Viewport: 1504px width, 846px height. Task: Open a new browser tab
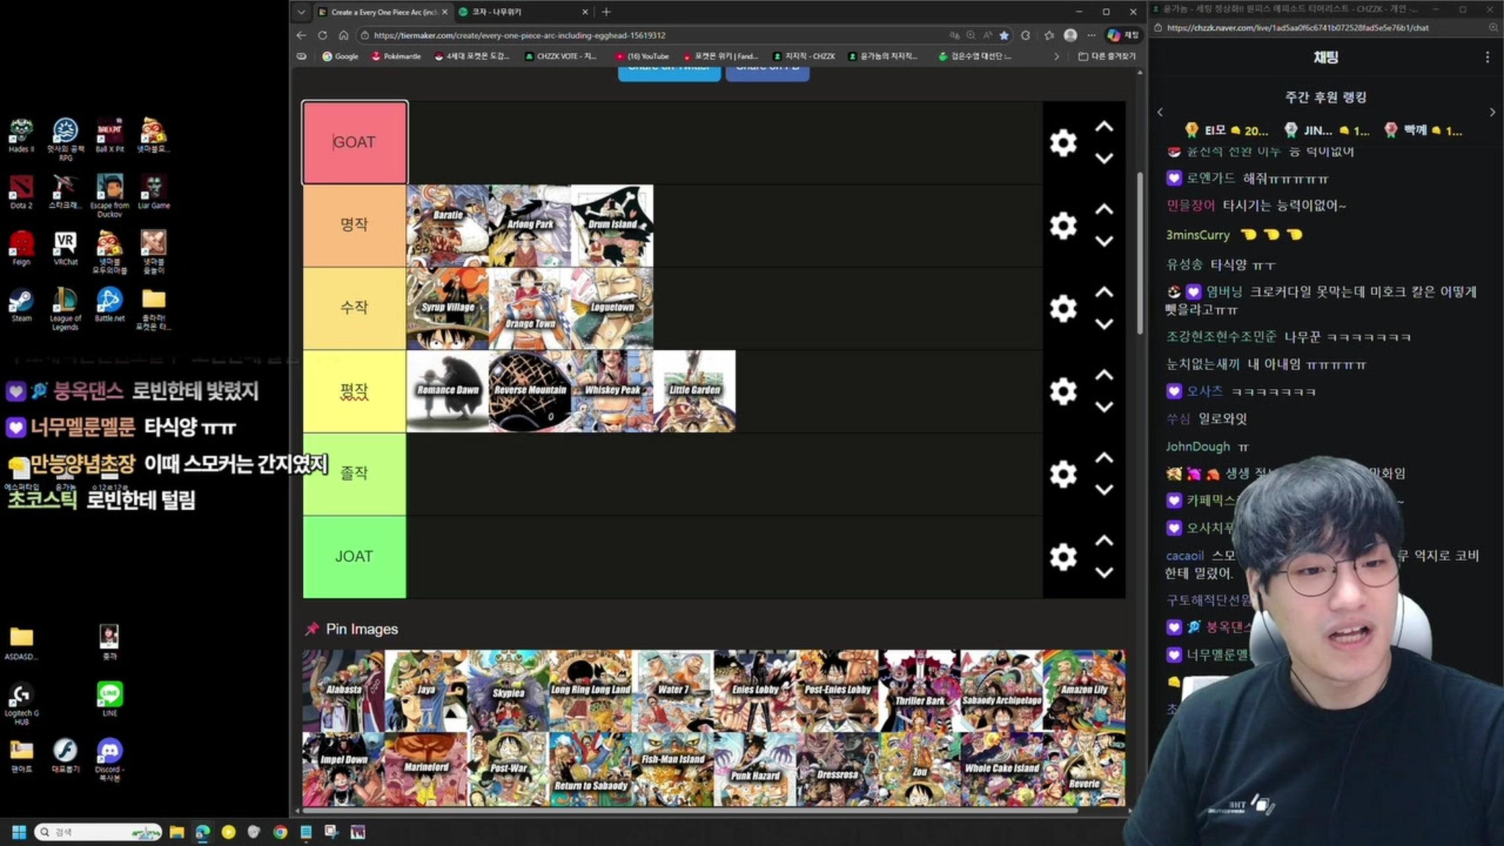point(606,12)
